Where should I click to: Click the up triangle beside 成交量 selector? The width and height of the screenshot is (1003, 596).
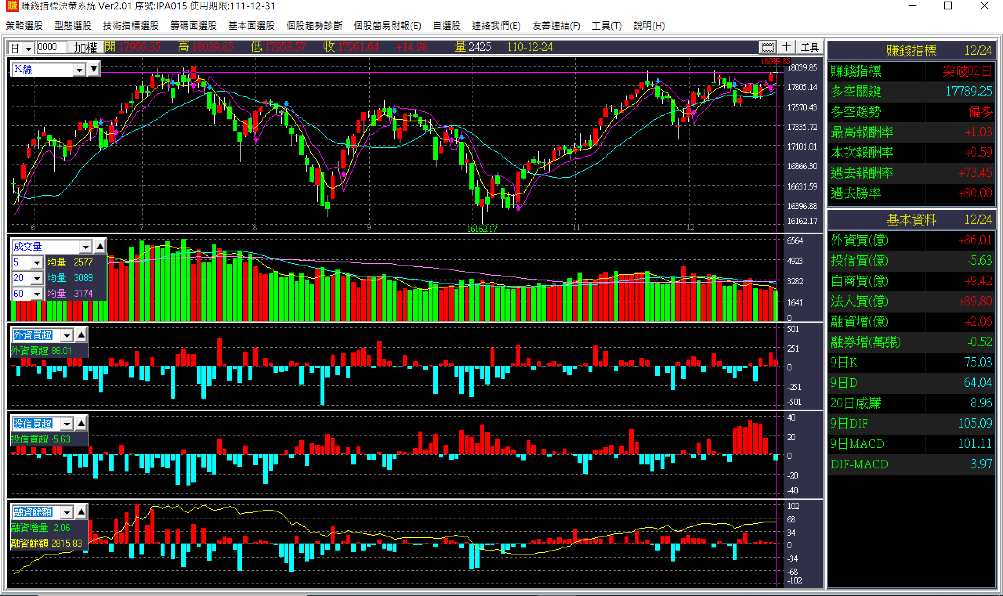[x=100, y=246]
